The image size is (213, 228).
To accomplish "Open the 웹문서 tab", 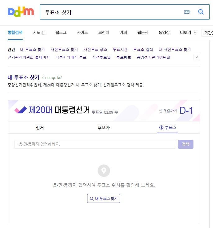I will 143,33.
